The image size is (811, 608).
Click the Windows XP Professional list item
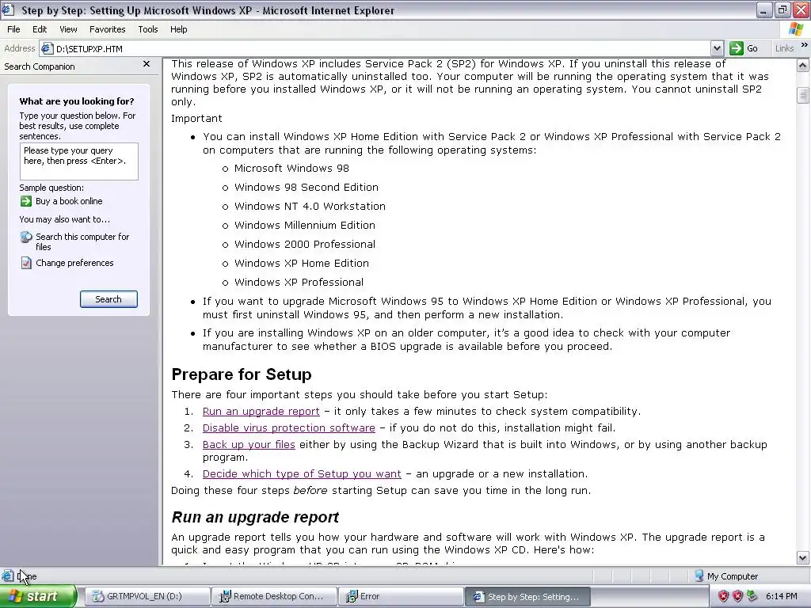[x=299, y=283]
